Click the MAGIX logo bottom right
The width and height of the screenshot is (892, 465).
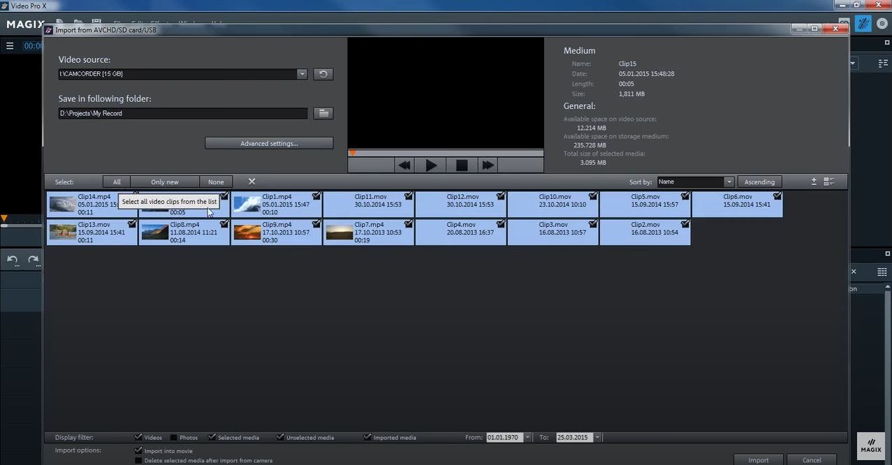pyautogui.click(x=870, y=445)
